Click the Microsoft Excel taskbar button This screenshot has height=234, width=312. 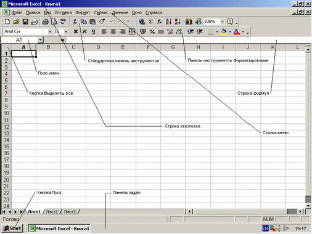(x=59, y=228)
